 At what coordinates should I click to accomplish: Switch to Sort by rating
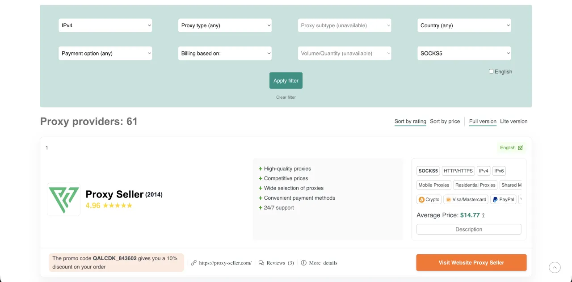coord(410,122)
